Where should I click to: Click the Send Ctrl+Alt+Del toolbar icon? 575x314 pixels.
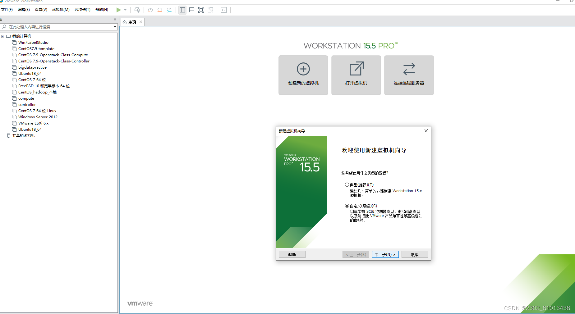(x=137, y=10)
